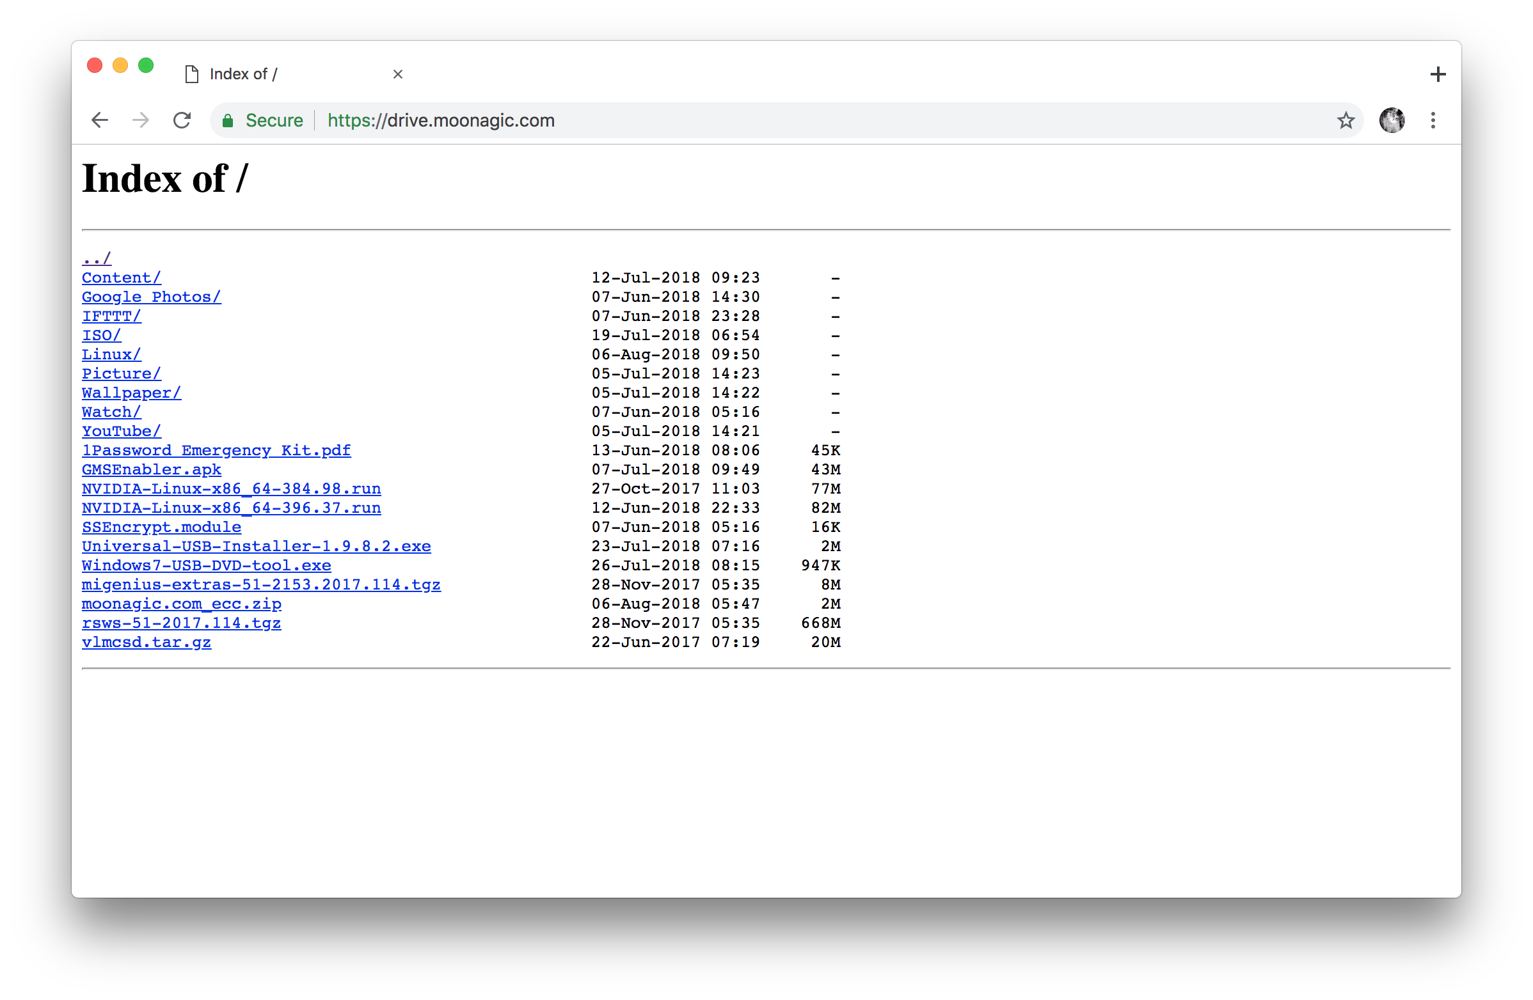Click the browser back arrow
1533x1000 pixels.
coord(100,120)
